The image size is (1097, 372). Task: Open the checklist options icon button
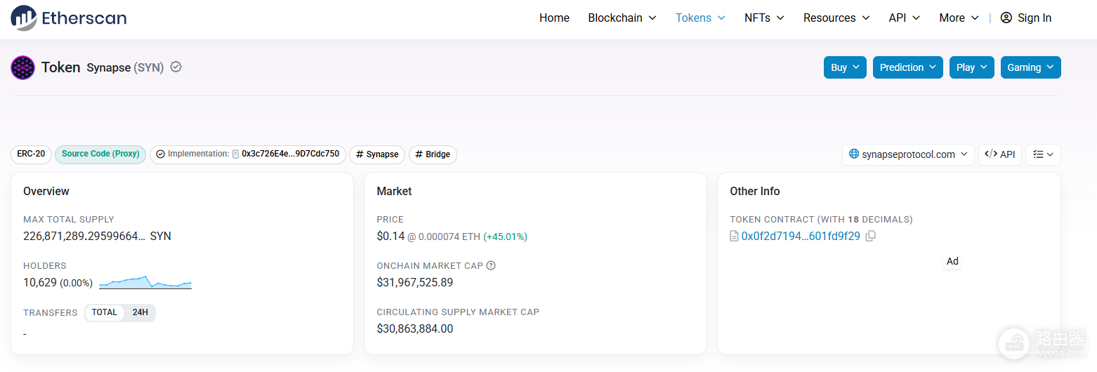pyautogui.click(x=1043, y=154)
